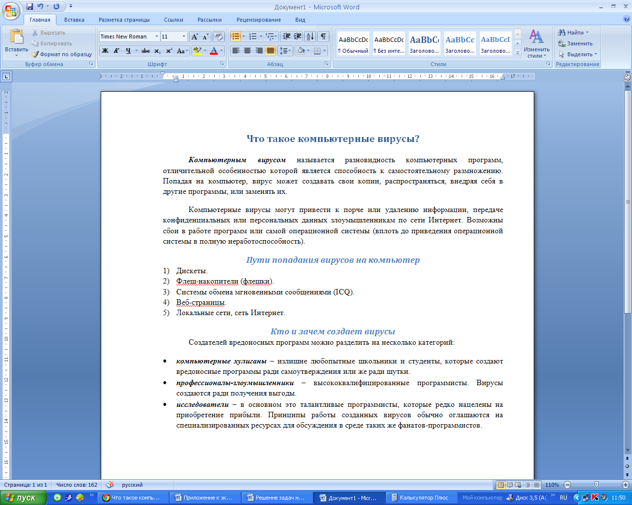Open Найти dropdown arrow
Image resolution: width=632 pixels, height=505 pixels.
tap(588, 33)
